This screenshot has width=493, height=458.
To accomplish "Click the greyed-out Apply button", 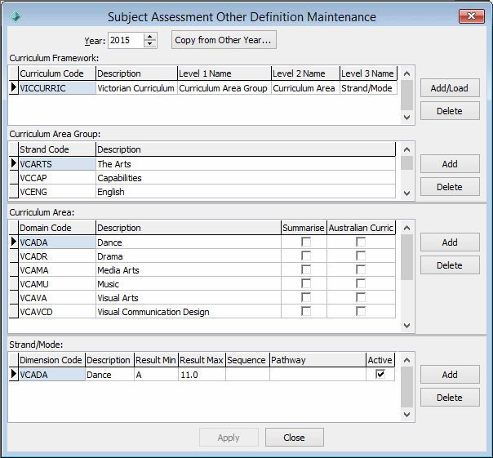I will (x=229, y=438).
